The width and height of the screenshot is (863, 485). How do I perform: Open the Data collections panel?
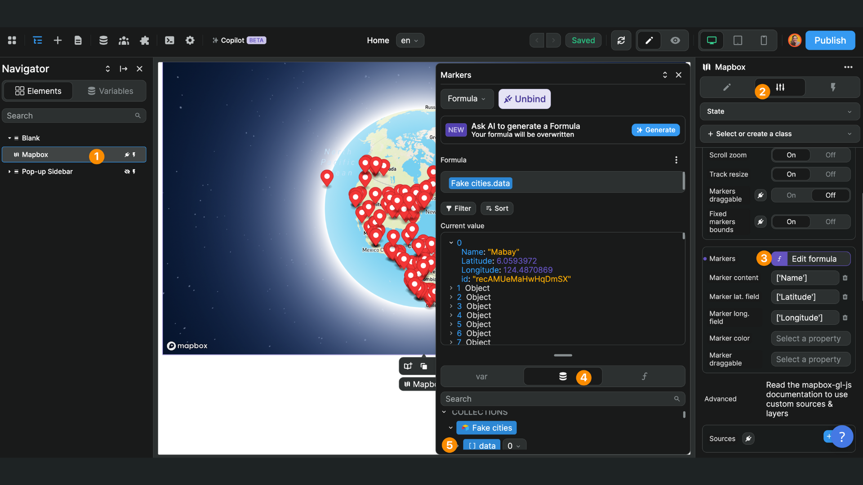(103, 40)
